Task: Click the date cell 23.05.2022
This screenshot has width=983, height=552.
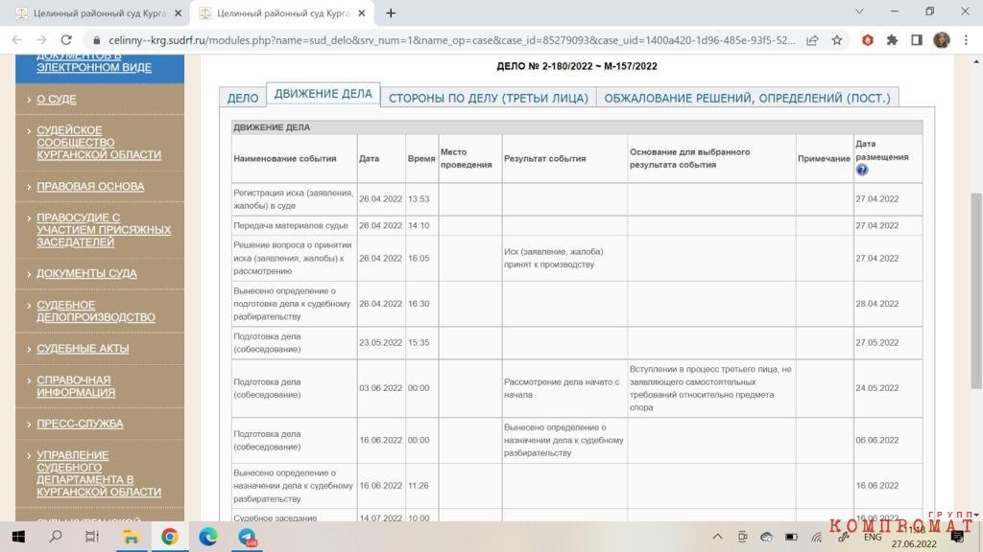Action: point(380,342)
